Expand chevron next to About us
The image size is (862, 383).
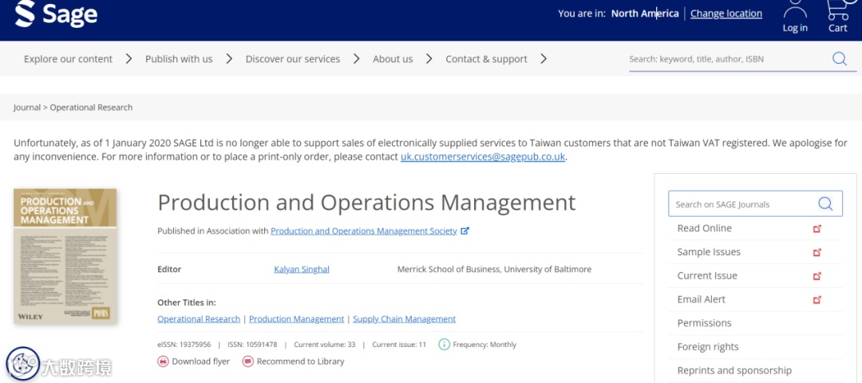coord(429,59)
